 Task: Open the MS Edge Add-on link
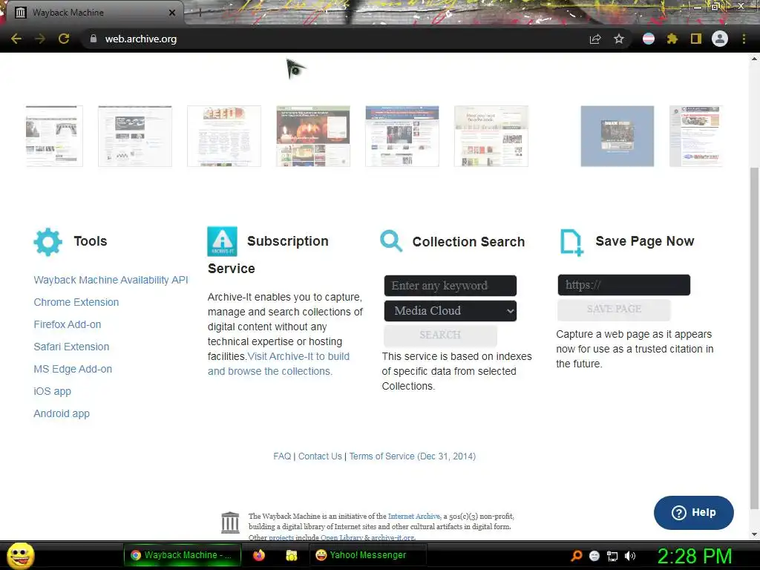73,369
